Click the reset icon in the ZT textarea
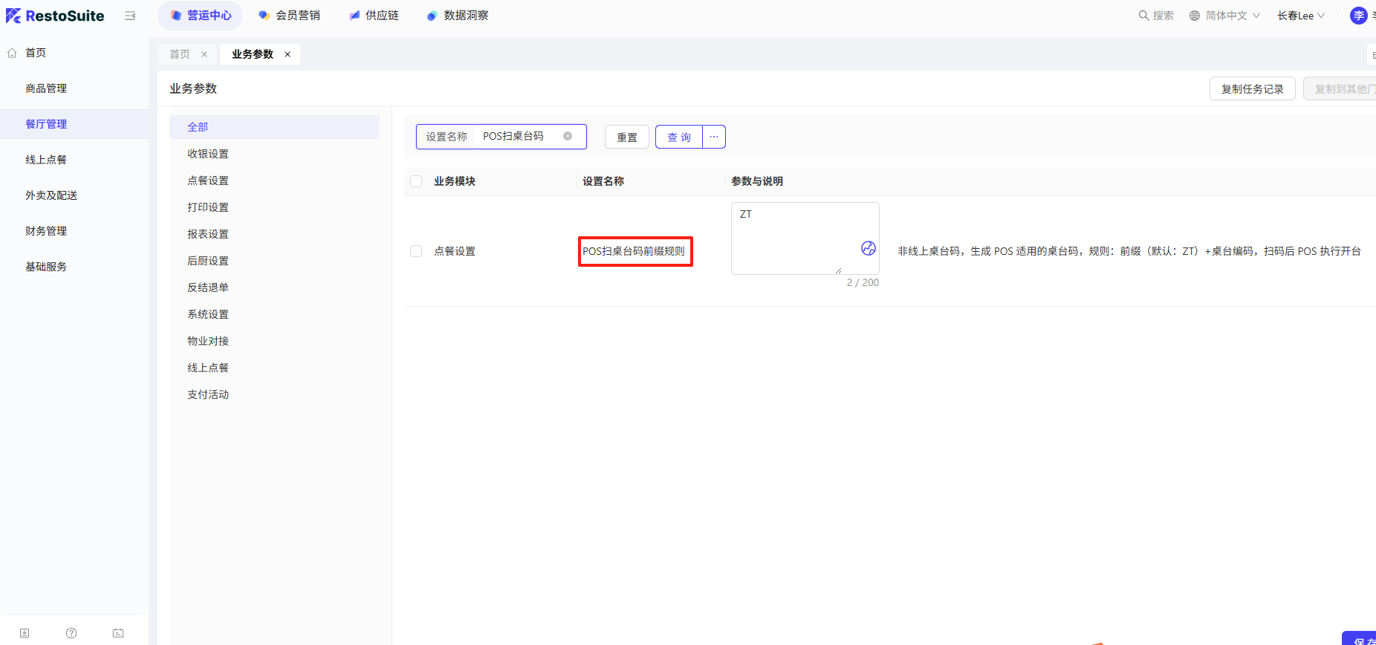1376x645 pixels. coord(868,248)
